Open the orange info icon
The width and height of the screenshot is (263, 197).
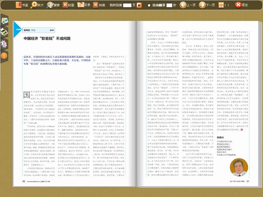(4, 56)
